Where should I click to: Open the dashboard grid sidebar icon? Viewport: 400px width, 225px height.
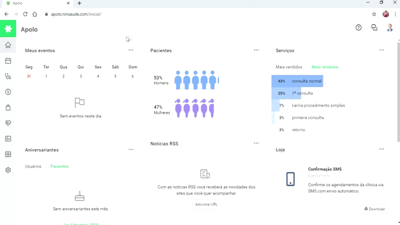tap(8, 154)
